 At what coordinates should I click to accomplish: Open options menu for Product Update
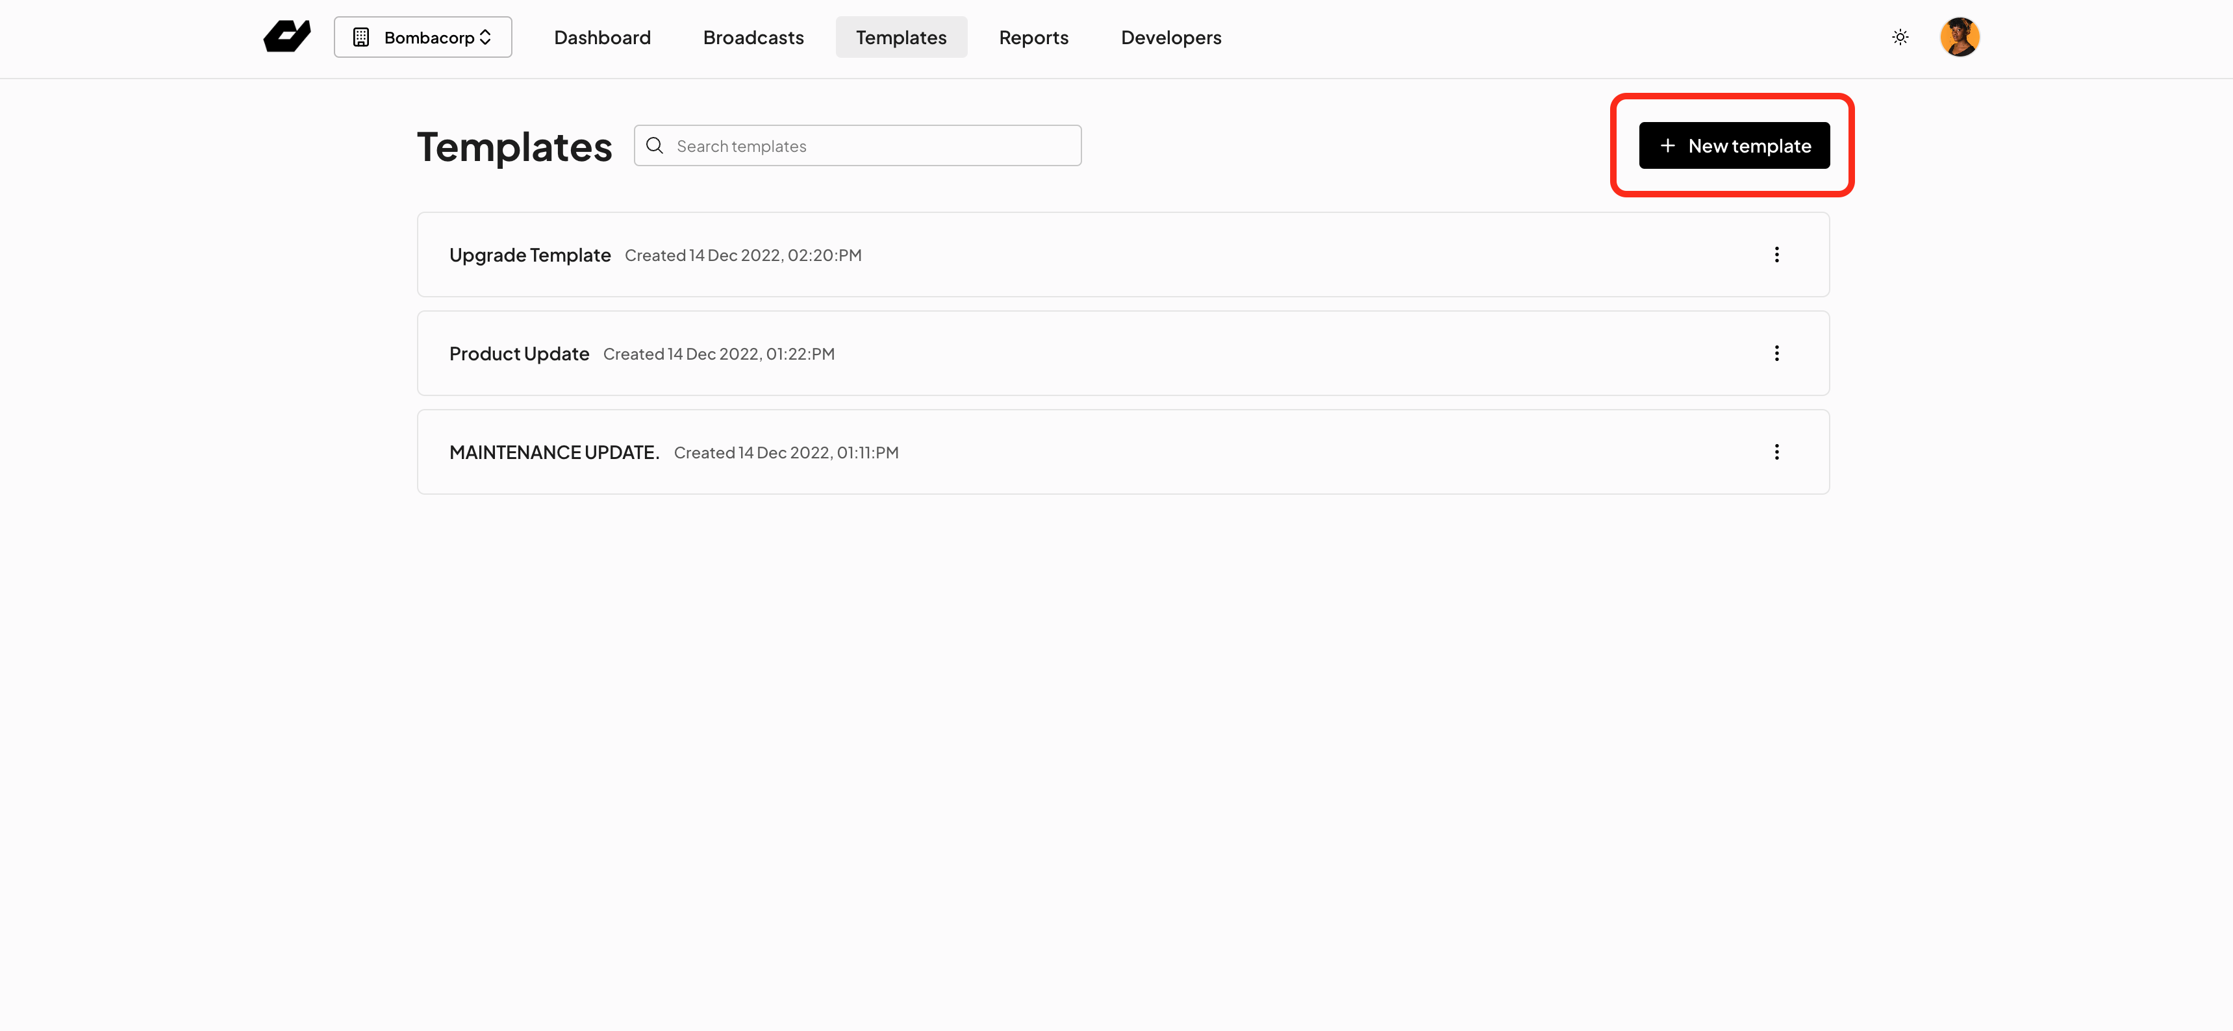[1776, 353]
